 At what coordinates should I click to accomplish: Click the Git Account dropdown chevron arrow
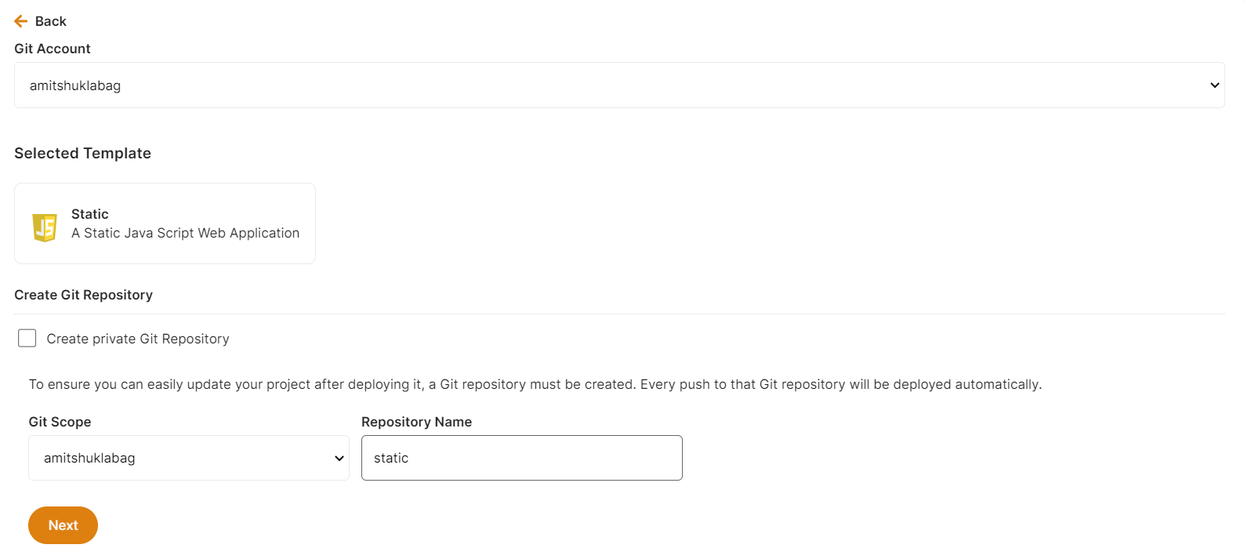tap(1214, 85)
